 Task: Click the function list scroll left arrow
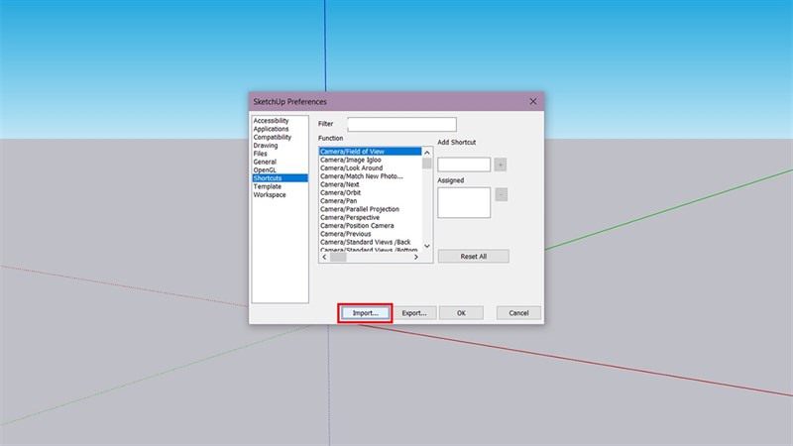point(324,257)
